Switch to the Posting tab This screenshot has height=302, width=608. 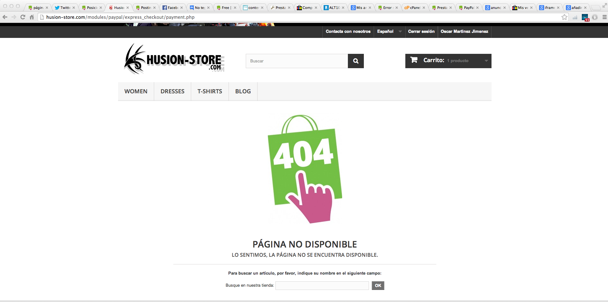[x=146, y=8]
